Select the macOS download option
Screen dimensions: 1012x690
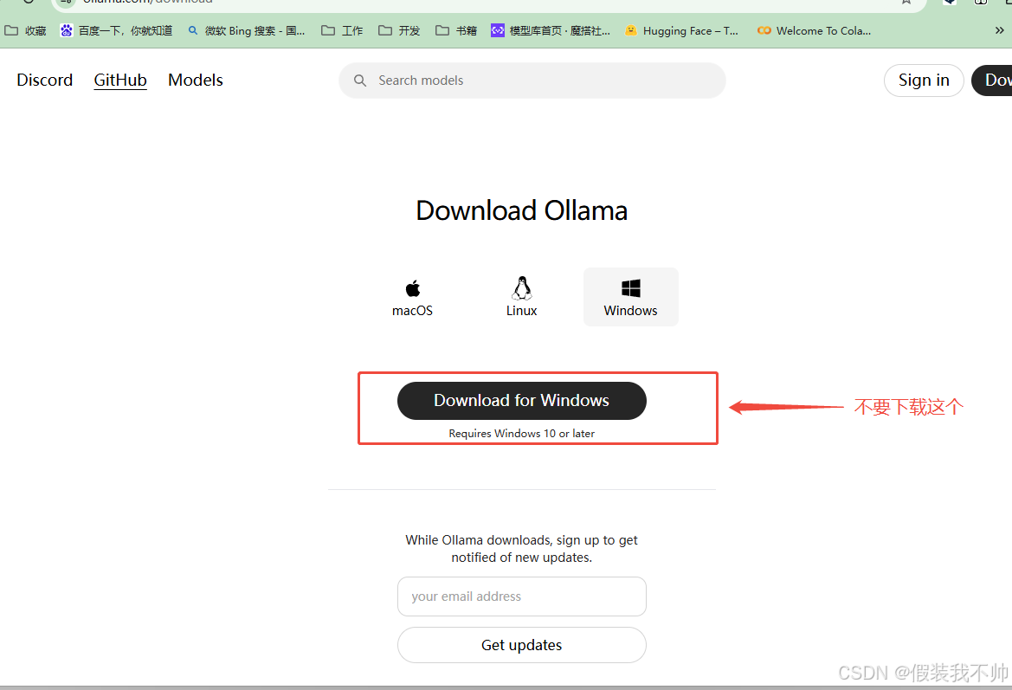click(412, 297)
